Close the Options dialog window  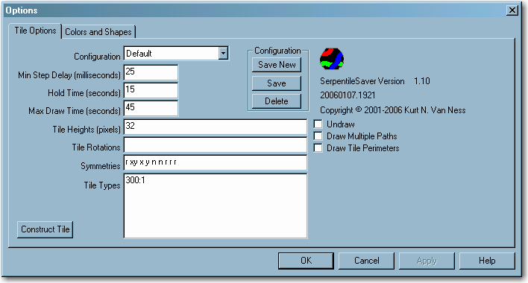click(512, 10)
